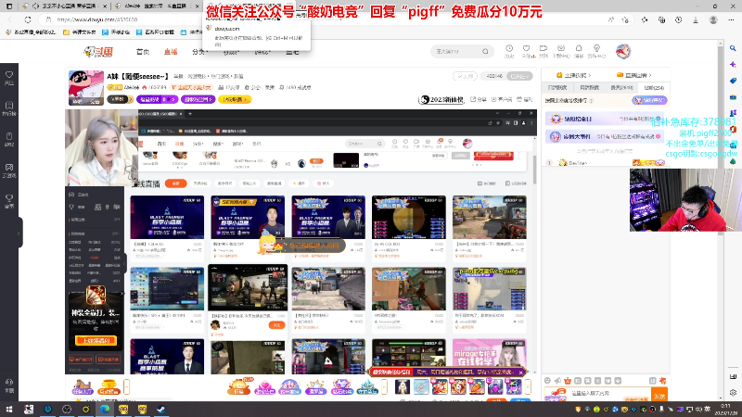
Task: Click the third icon in left sidebar
Action: coord(9,139)
